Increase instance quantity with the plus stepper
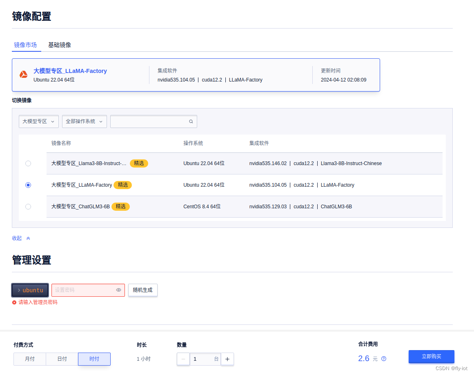 [x=227, y=359]
